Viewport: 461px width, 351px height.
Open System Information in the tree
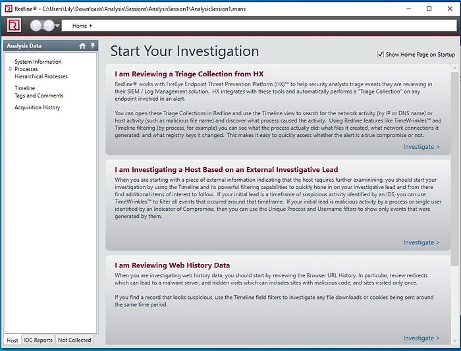click(38, 62)
